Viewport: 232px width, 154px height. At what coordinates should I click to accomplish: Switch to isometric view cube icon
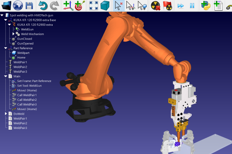(x=104, y=5)
